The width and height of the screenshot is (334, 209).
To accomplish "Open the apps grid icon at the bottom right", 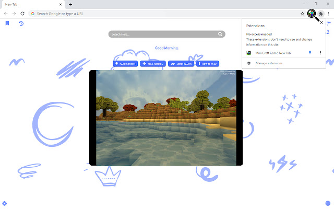I will [x=328, y=203].
